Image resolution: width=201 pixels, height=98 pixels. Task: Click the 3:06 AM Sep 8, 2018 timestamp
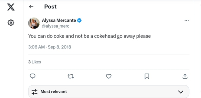pos(50,47)
